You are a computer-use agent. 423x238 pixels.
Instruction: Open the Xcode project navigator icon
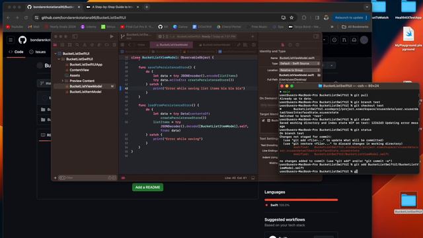pos(55,45)
